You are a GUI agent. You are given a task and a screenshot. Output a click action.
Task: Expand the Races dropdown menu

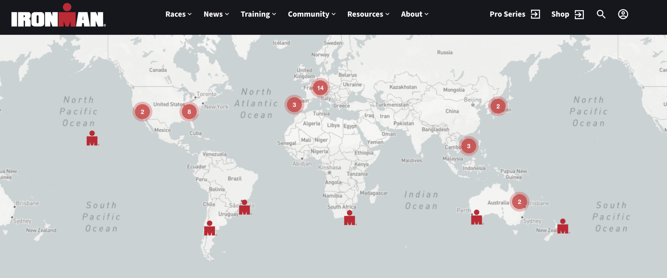coord(178,14)
